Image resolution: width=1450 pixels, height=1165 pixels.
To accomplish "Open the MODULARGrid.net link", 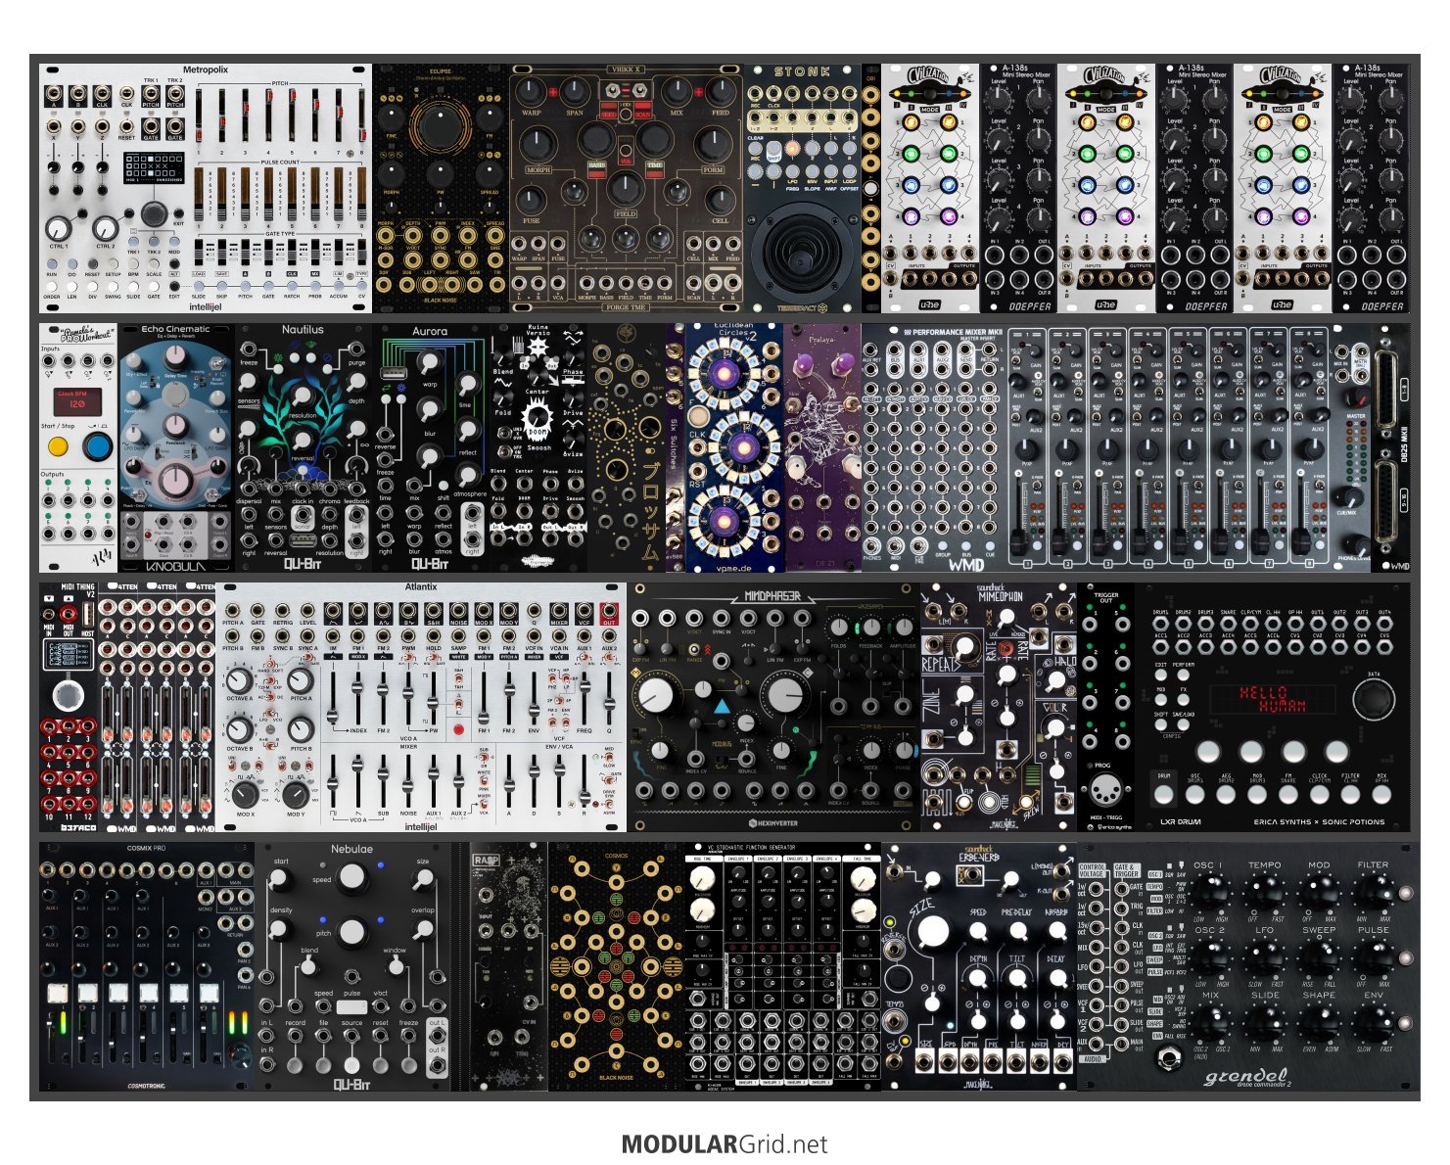I will 725,1143.
